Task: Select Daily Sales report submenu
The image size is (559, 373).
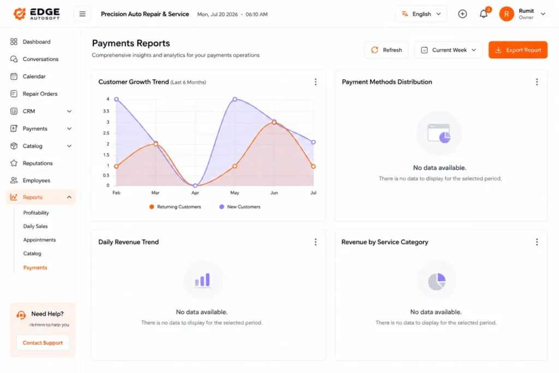Action: (x=35, y=227)
